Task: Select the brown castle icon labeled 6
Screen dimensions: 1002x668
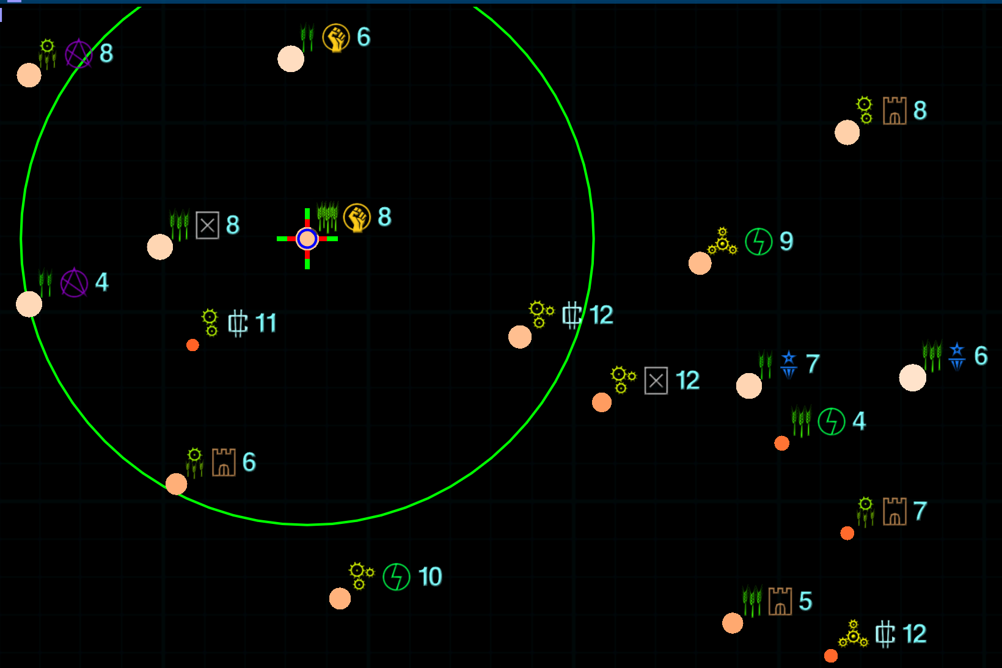Action: 224,462
